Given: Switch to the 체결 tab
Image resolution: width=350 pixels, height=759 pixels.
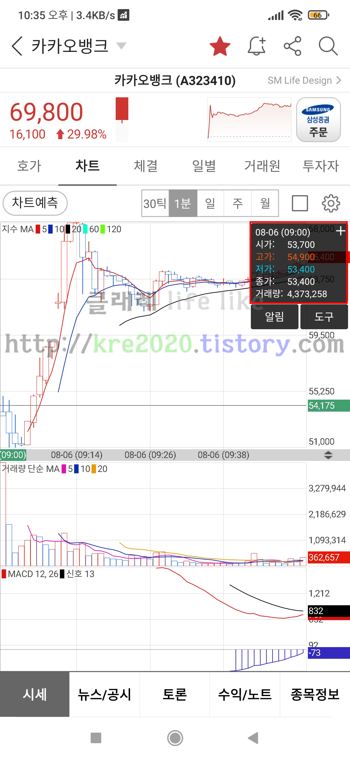Looking at the screenshot, I should pos(146,166).
